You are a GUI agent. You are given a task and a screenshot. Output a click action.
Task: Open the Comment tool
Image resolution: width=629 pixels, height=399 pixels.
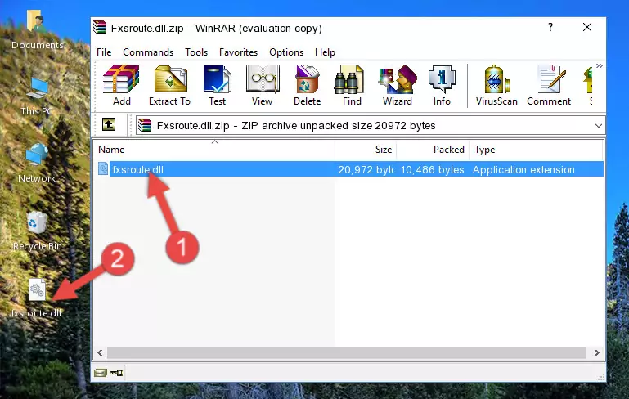point(549,85)
